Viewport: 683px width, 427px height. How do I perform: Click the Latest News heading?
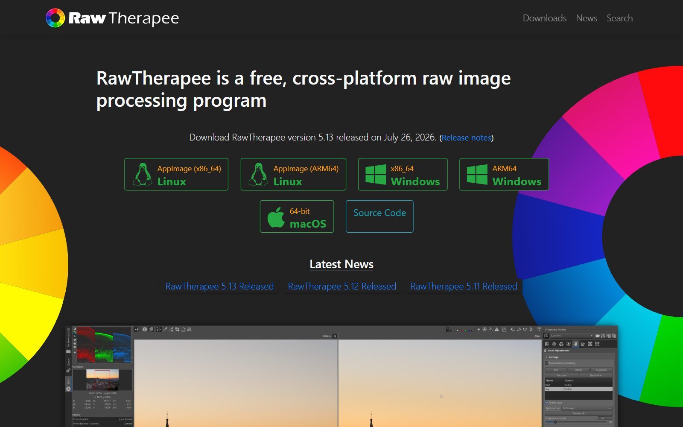(x=341, y=264)
